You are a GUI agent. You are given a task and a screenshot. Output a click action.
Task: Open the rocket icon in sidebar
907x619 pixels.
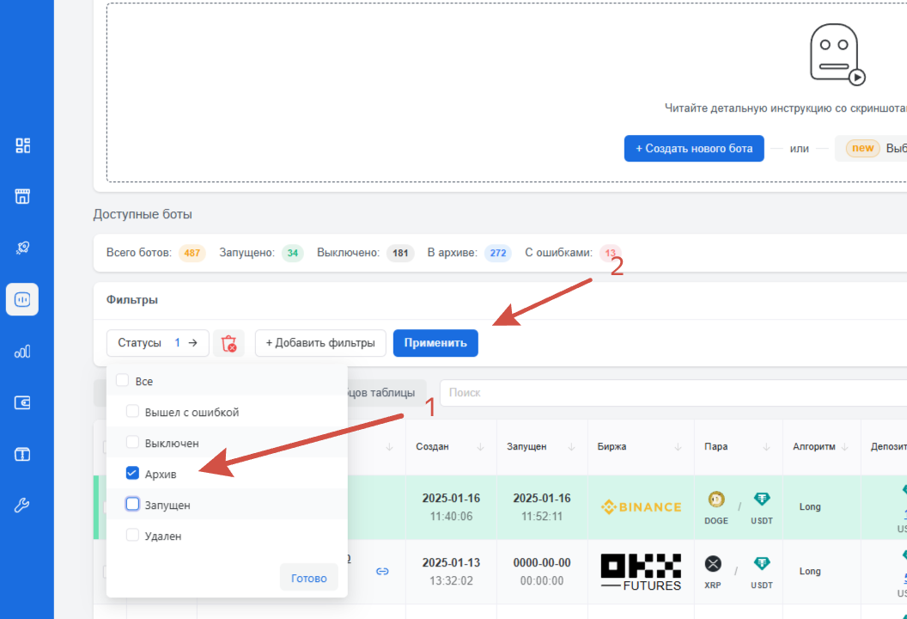22,248
